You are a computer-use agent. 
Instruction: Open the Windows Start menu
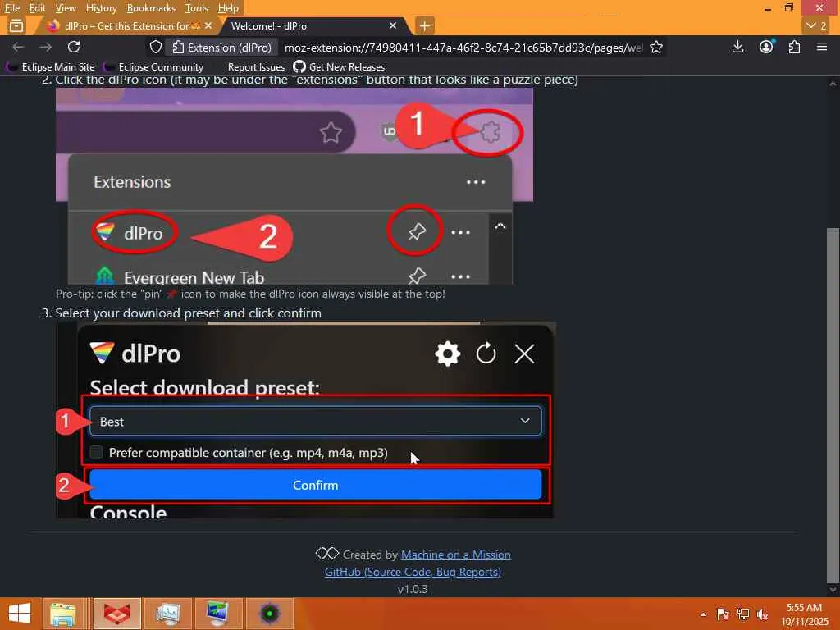[x=20, y=614]
